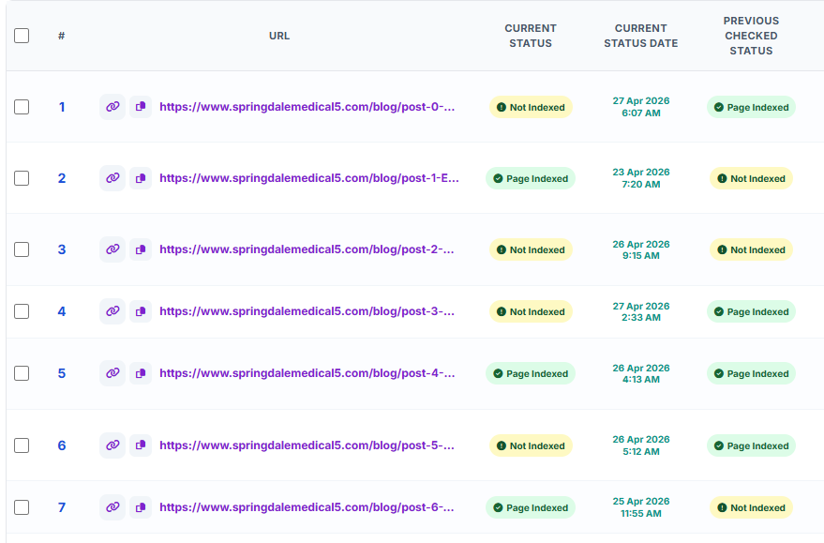Click date 27 Apr 2026 2:33 AM
Image resolution: width=824 pixels, height=543 pixels.
(640, 311)
